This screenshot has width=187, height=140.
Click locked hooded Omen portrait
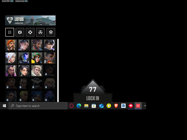click(50, 96)
